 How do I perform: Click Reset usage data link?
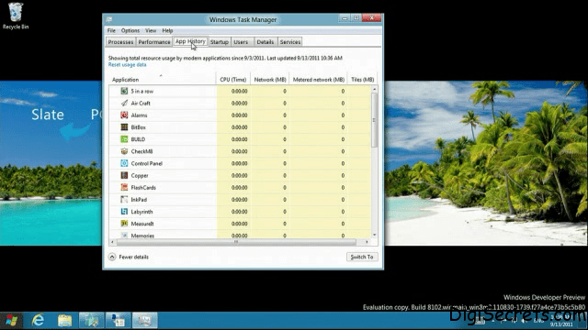point(127,65)
